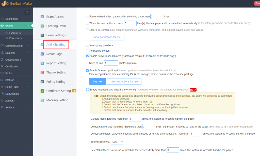The image size is (260, 156).
Task: Check the Enter Full Screen option
Action: (x=88, y=30)
